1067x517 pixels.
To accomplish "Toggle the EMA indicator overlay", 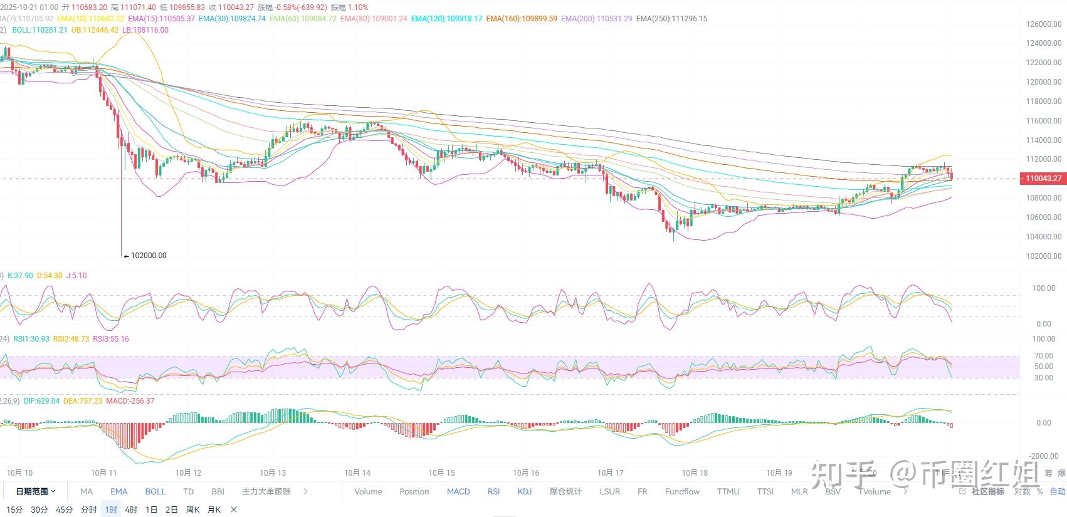I will point(118,491).
